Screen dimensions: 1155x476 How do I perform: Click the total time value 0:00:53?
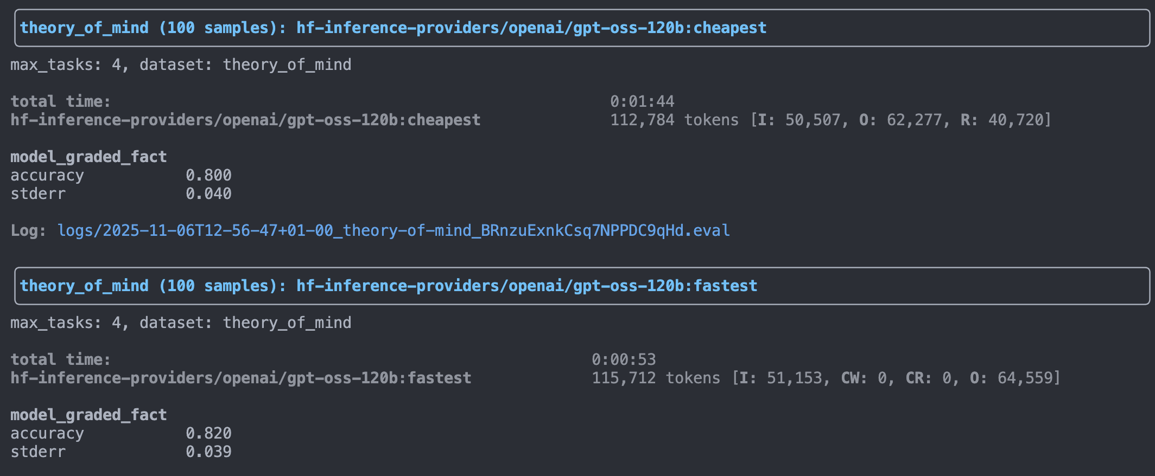(624, 360)
